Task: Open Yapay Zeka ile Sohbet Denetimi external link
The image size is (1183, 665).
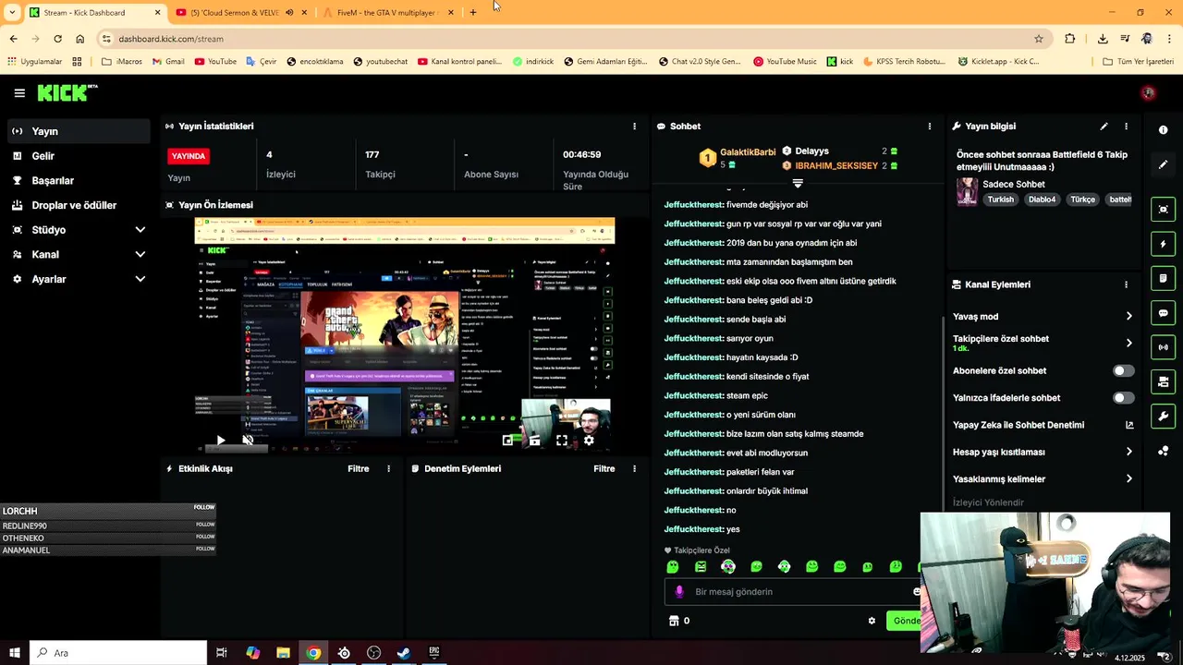Action: [1128, 425]
